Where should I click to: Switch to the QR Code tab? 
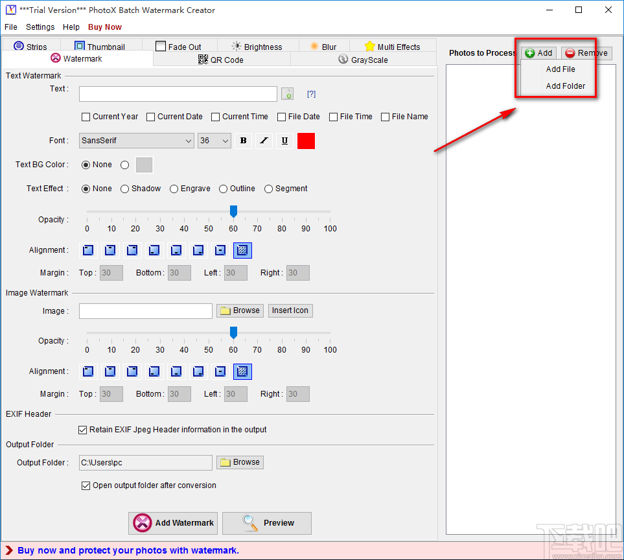click(x=221, y=60)
